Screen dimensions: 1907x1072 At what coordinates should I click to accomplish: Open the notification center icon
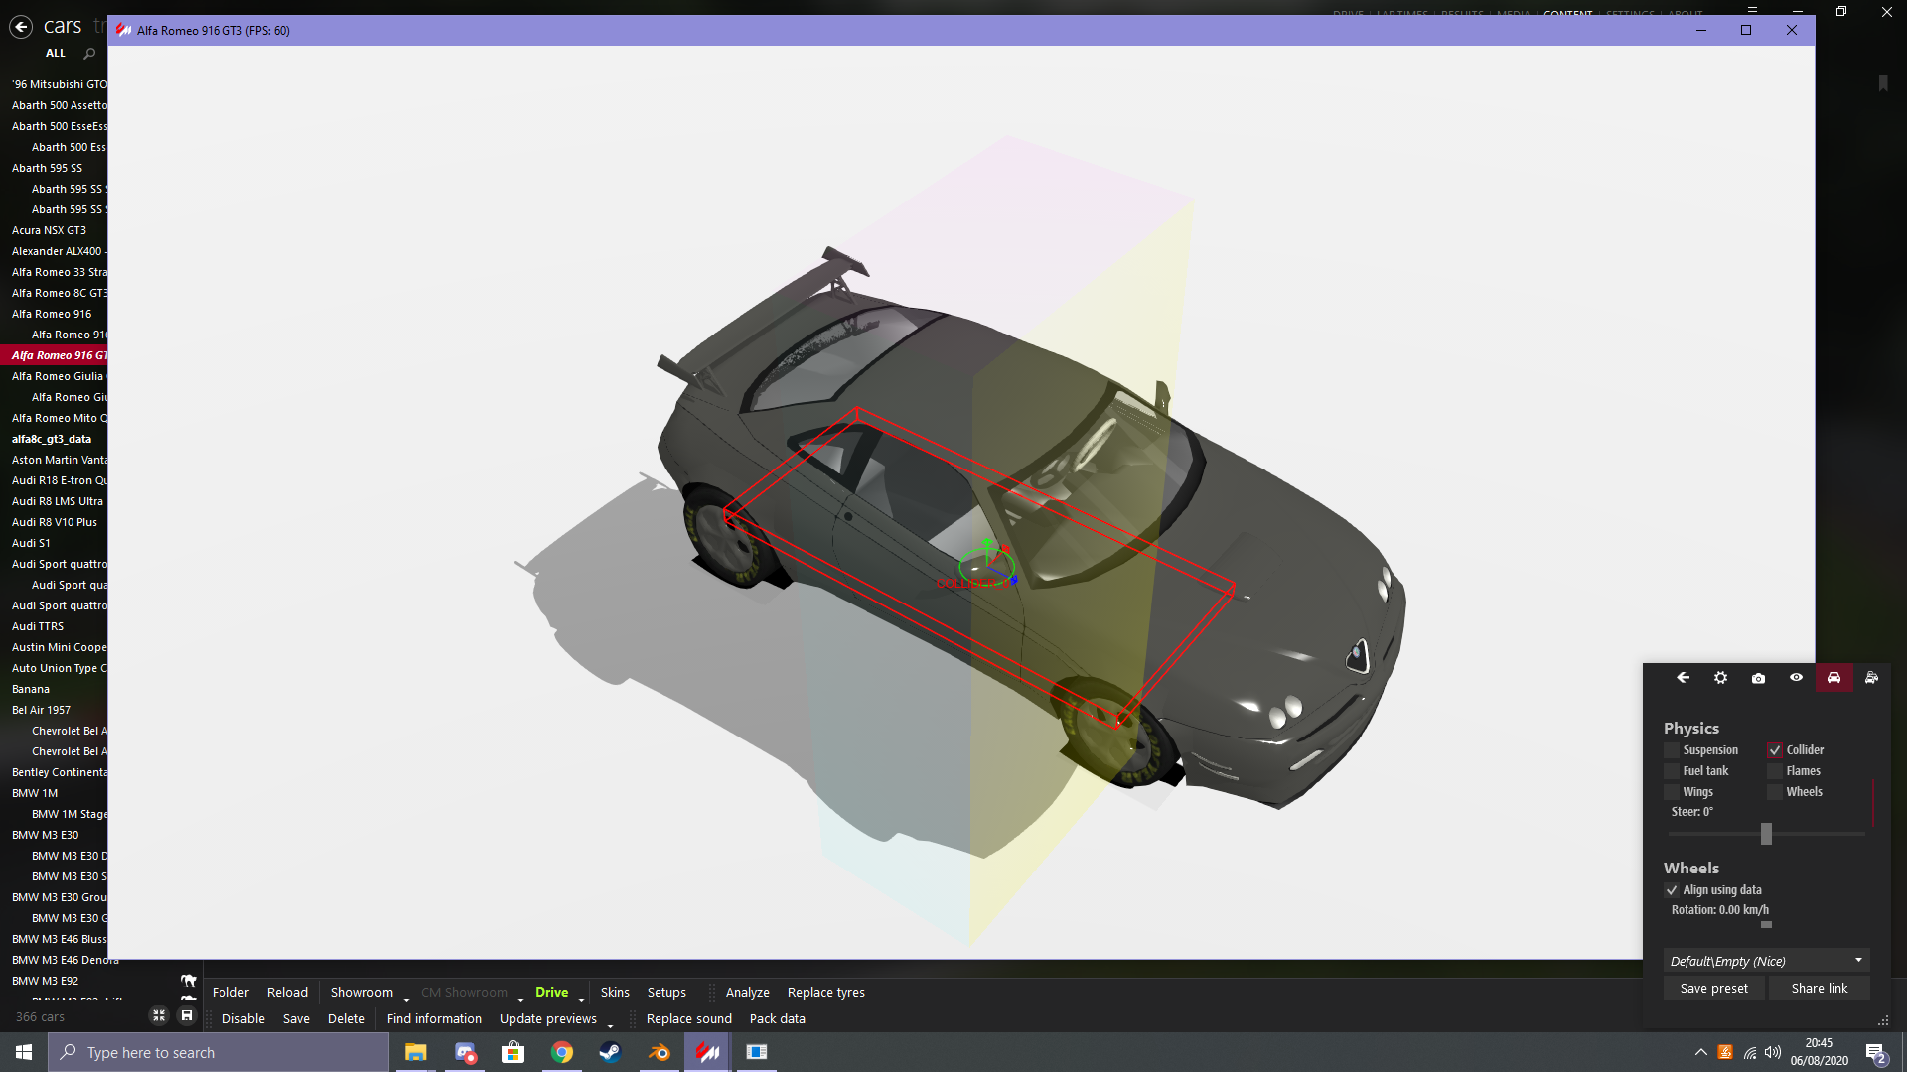tap(1876, 1053)
